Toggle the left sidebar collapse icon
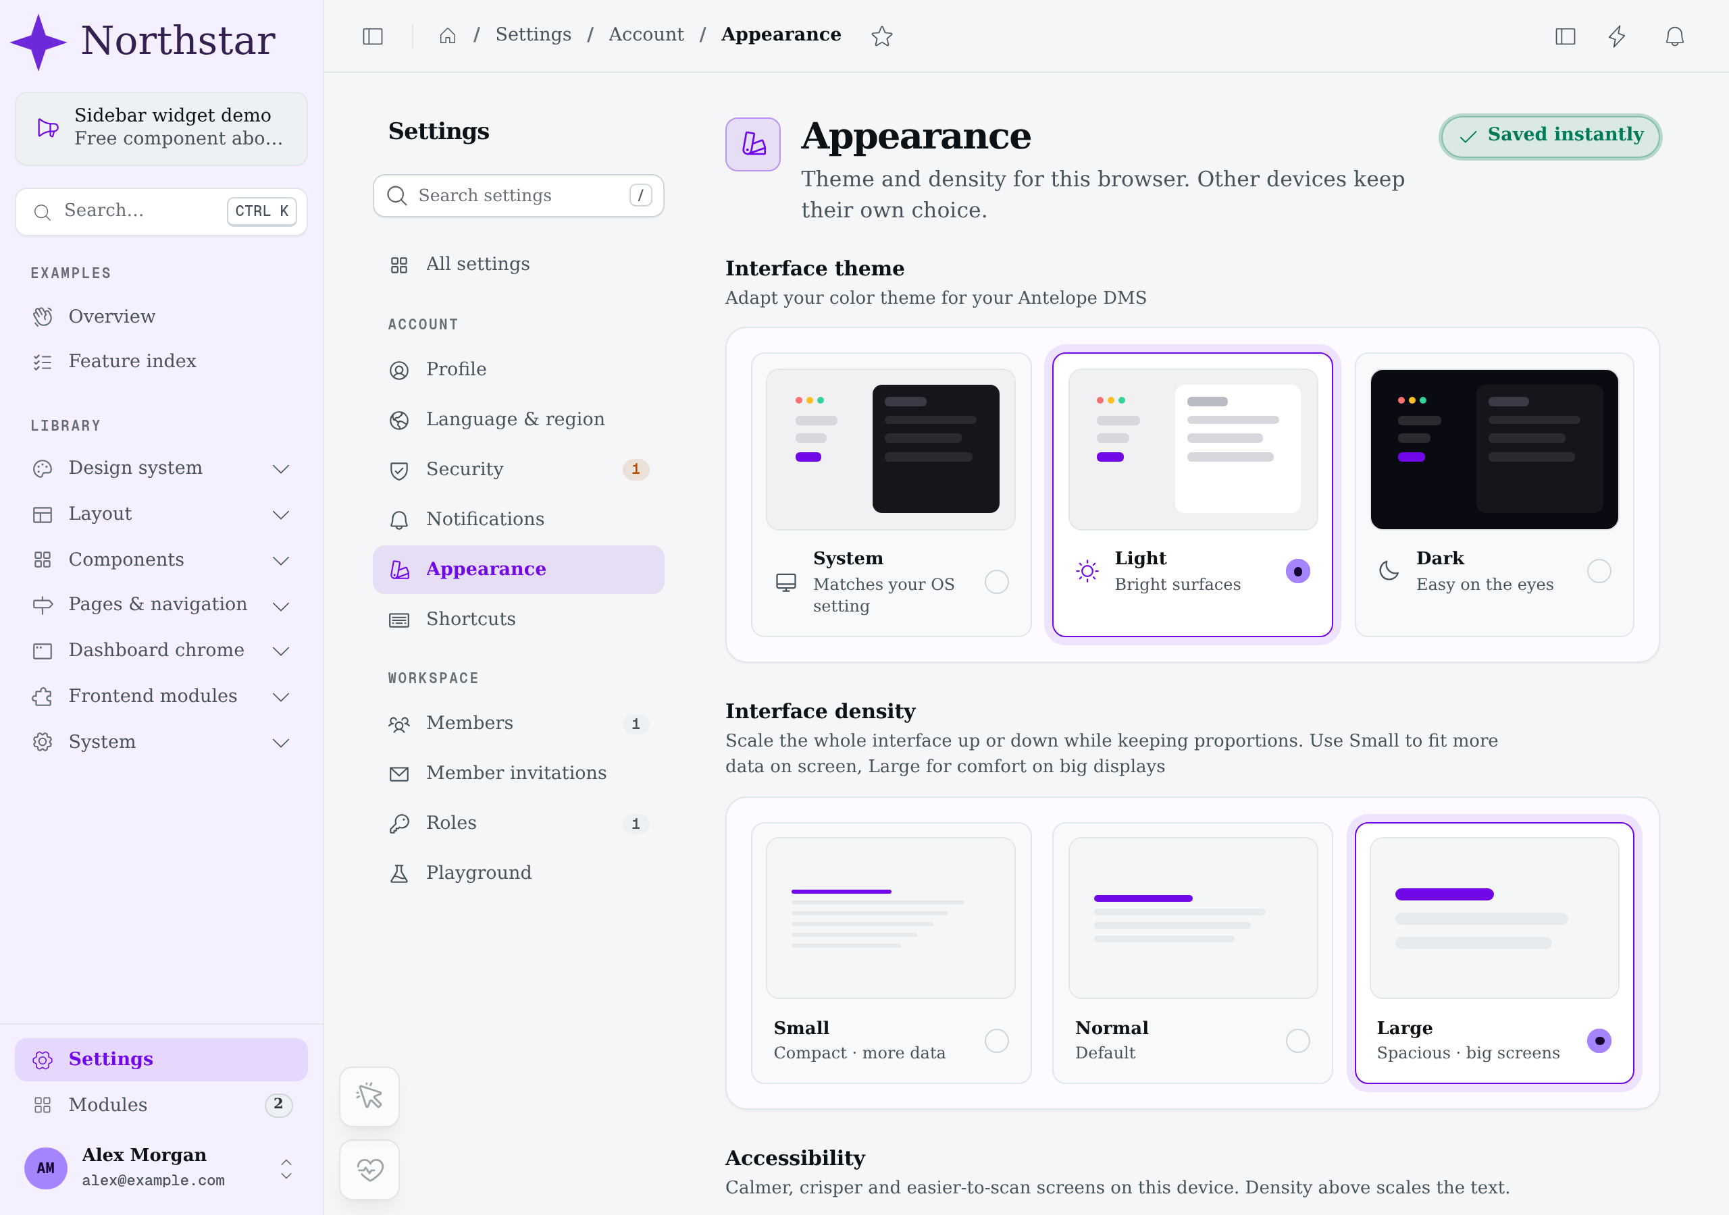The image size is (1729, 1215). 373,36
